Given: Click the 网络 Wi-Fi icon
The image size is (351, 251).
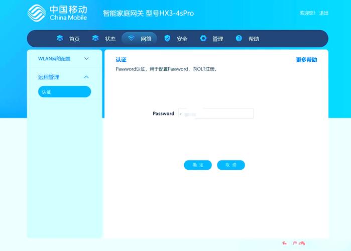Looking at the screenshot, I should 132,38.
